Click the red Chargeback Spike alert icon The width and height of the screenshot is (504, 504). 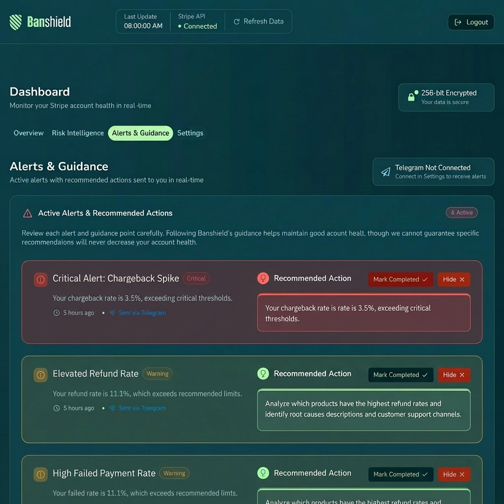40,279
